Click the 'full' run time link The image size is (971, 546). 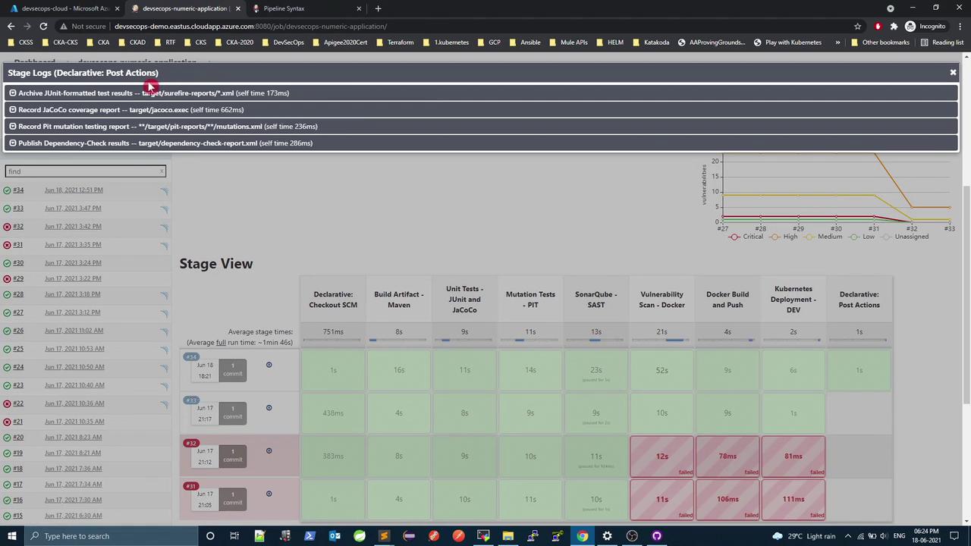pyautogui.click(x=221, y=343)
